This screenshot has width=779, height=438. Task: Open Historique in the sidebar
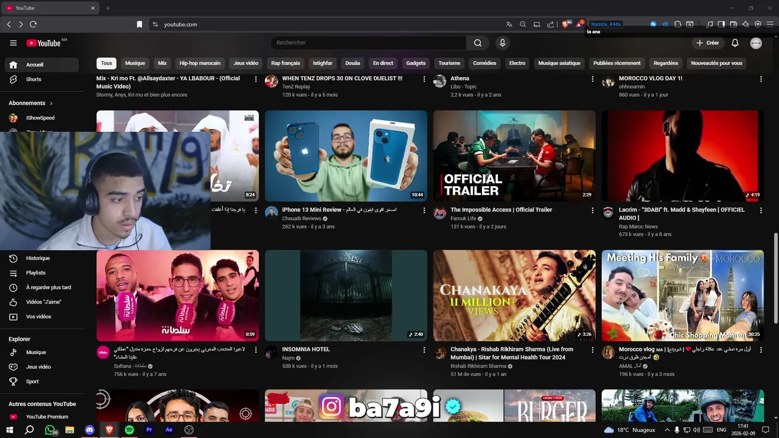pyautogui.click(x=42, y=259)
